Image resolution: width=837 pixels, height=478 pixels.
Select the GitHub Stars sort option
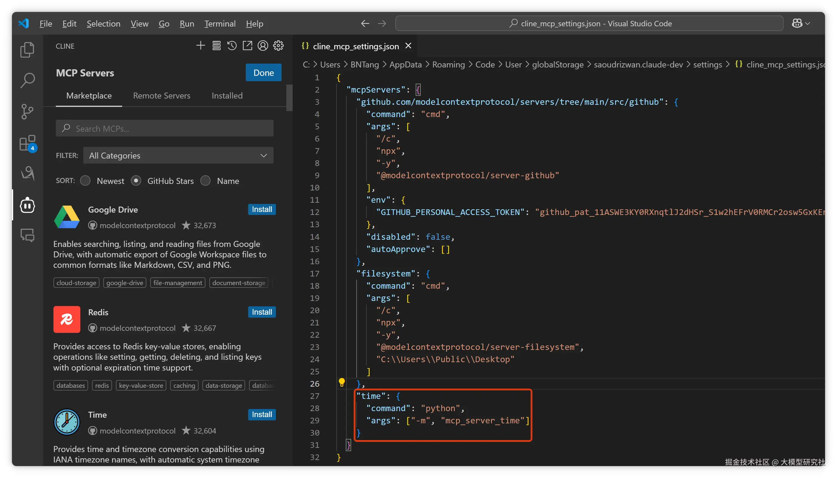[x=136, y=181]
